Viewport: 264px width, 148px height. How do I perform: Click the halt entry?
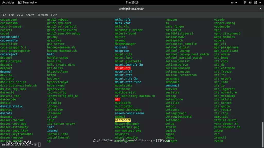coord(51,54)
